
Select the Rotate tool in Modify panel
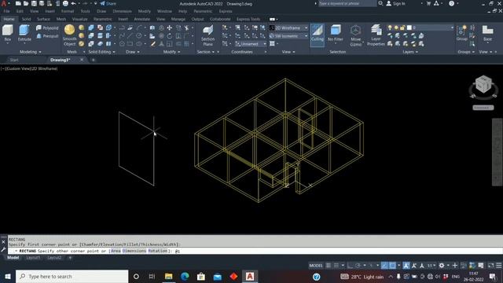pos(170,36)
